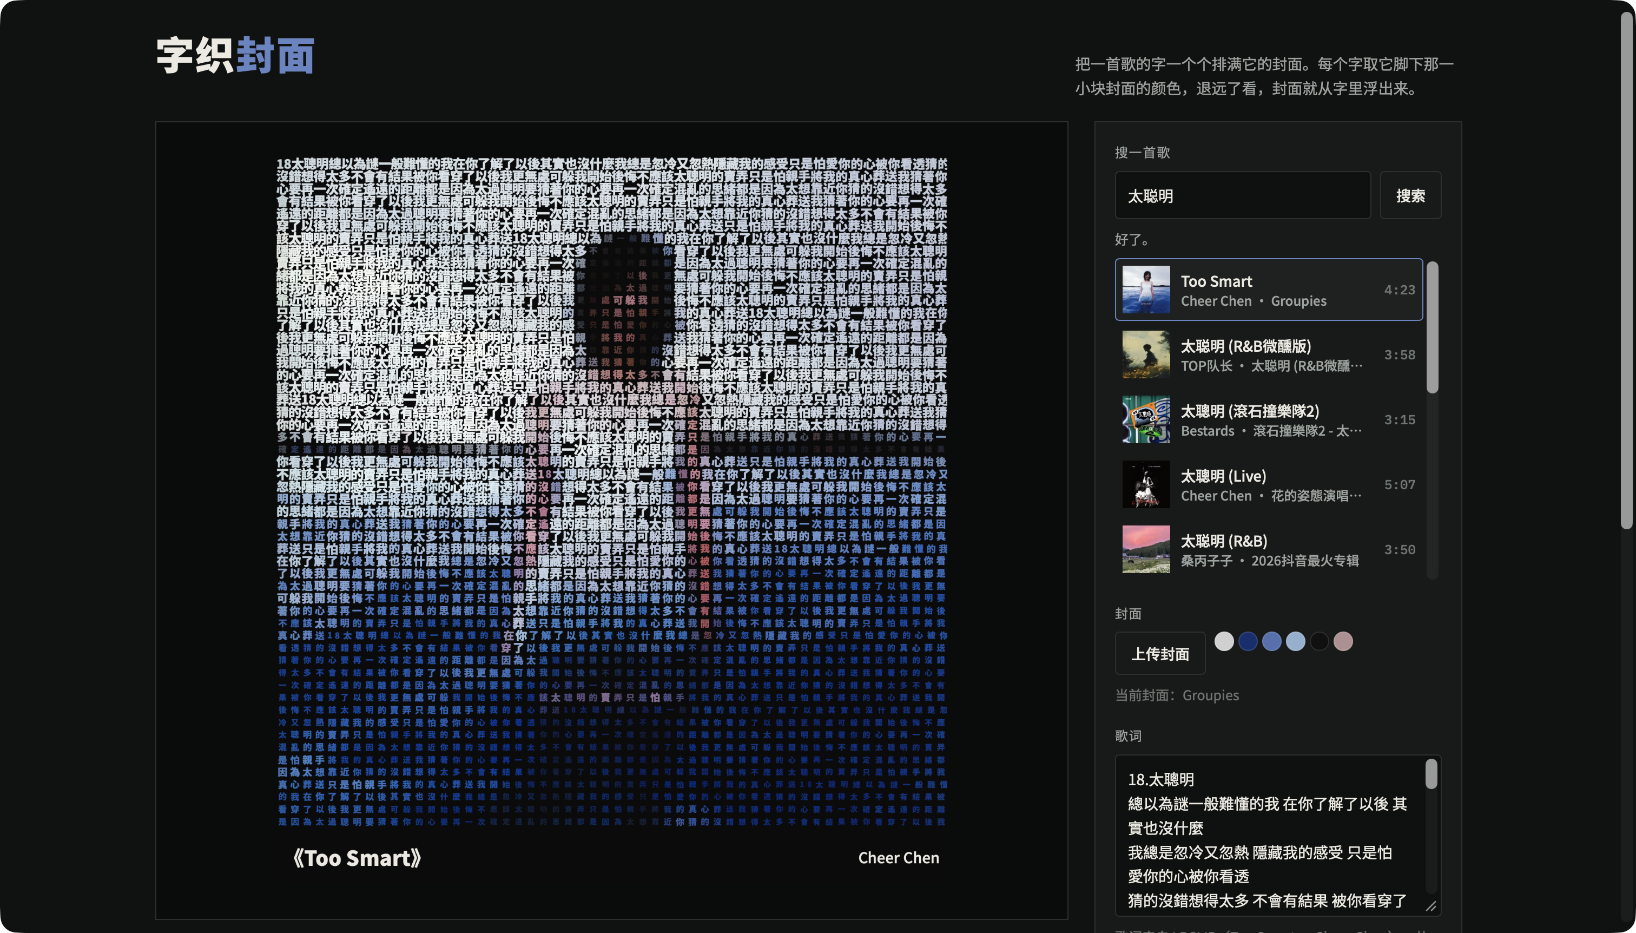Viewport: 1636px width, 933px height.
Task: Click the 3:15 duration of the 滾石撞樂隊2 track
Action: (1399, 420)
